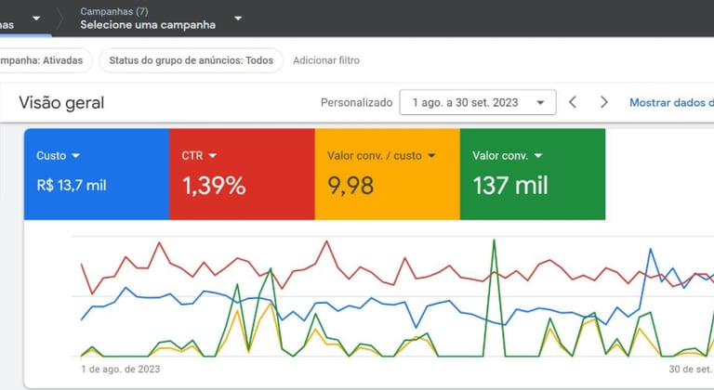Select the red card value '1,39%'

tap(214, 186)
